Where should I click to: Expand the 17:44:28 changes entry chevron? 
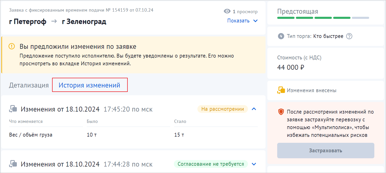pos(254,164)
